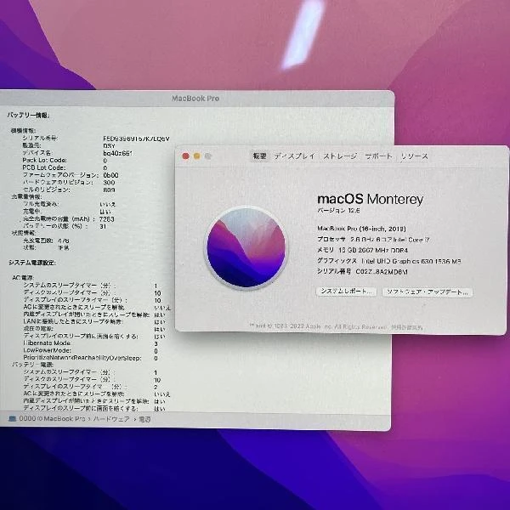The image size is (510, 510).
Task: Click the グラフィックス Intel UHD Graphics 630 line
Action: 389,261
